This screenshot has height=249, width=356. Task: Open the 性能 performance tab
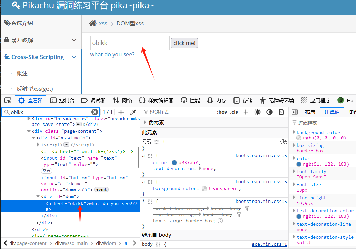pos(190,100)
